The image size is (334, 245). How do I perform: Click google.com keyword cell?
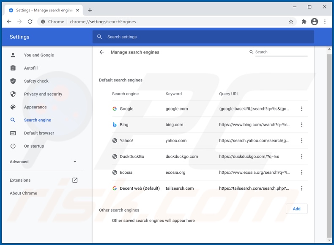click(177, 108)
